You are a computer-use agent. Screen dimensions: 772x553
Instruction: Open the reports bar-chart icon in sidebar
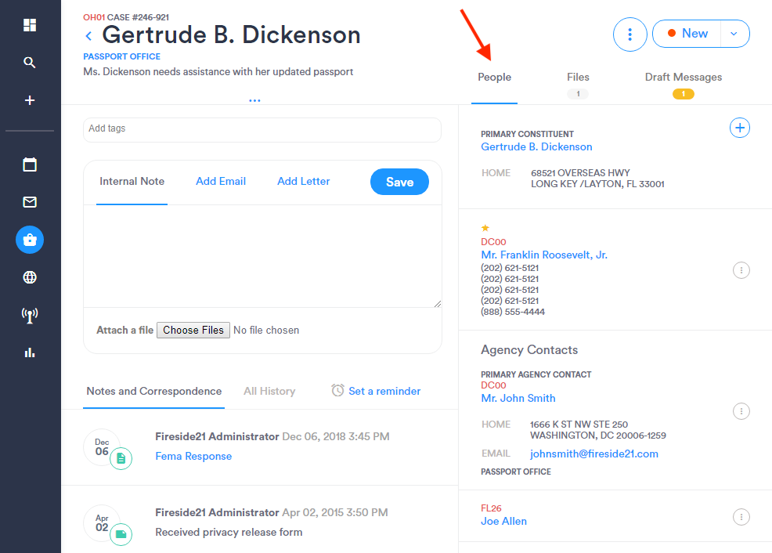click(30, 352)
